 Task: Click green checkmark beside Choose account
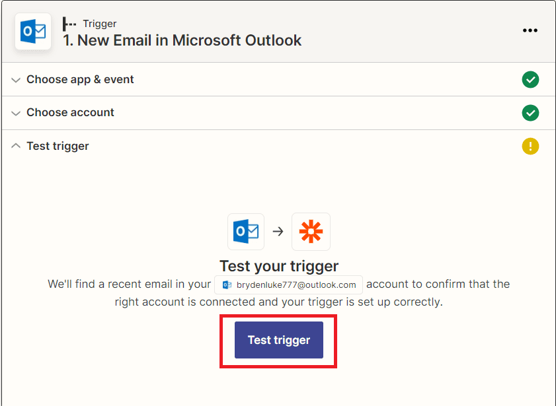coord(530,113)
